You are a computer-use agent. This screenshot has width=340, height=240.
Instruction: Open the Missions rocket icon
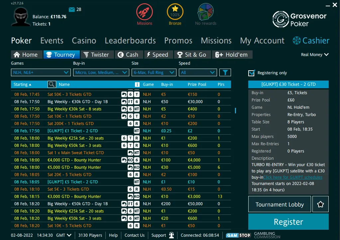tap(144, 12)
